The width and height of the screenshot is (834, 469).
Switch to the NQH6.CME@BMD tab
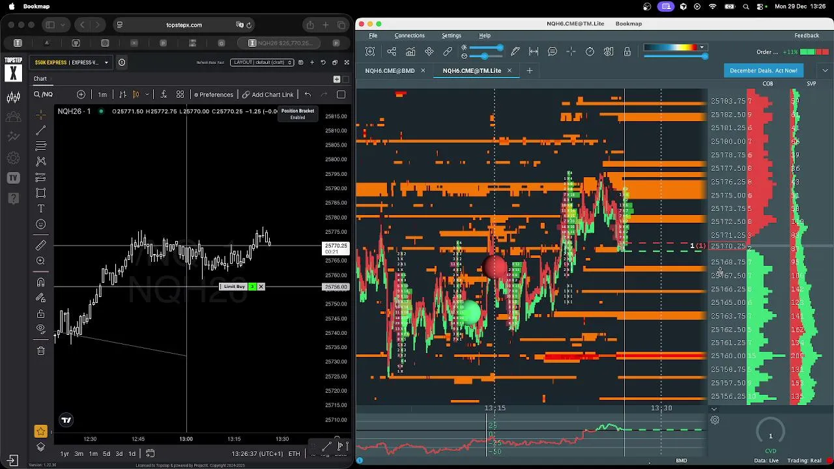(390, 70)
